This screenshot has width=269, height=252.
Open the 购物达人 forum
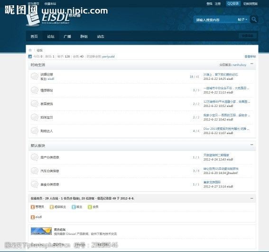(x=46, y=131)
